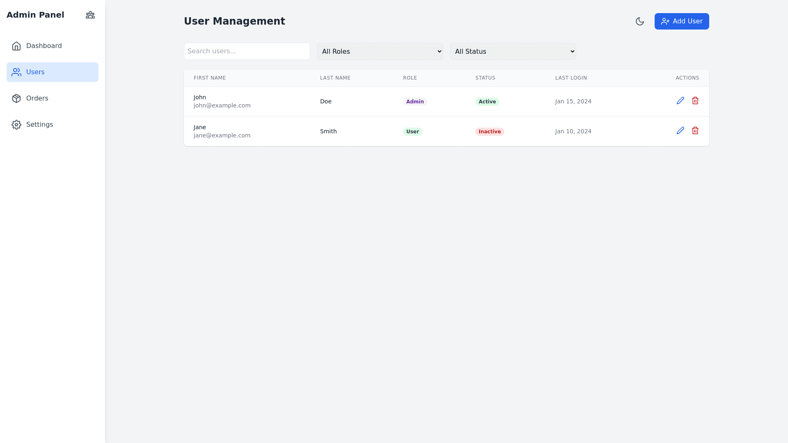This screenshot has height=443, width=788.
Task: Go to Orders in sidebar
Action: 37,98
